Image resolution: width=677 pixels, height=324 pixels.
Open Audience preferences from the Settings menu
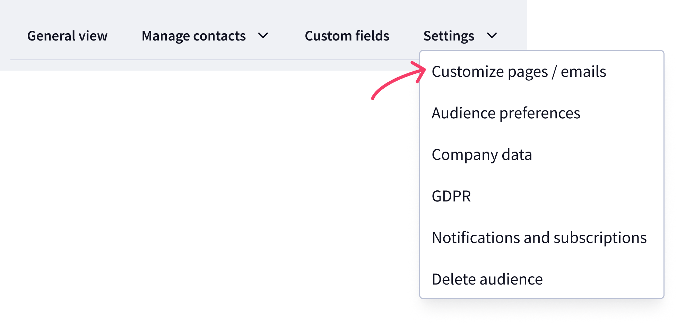click(506, 113)
